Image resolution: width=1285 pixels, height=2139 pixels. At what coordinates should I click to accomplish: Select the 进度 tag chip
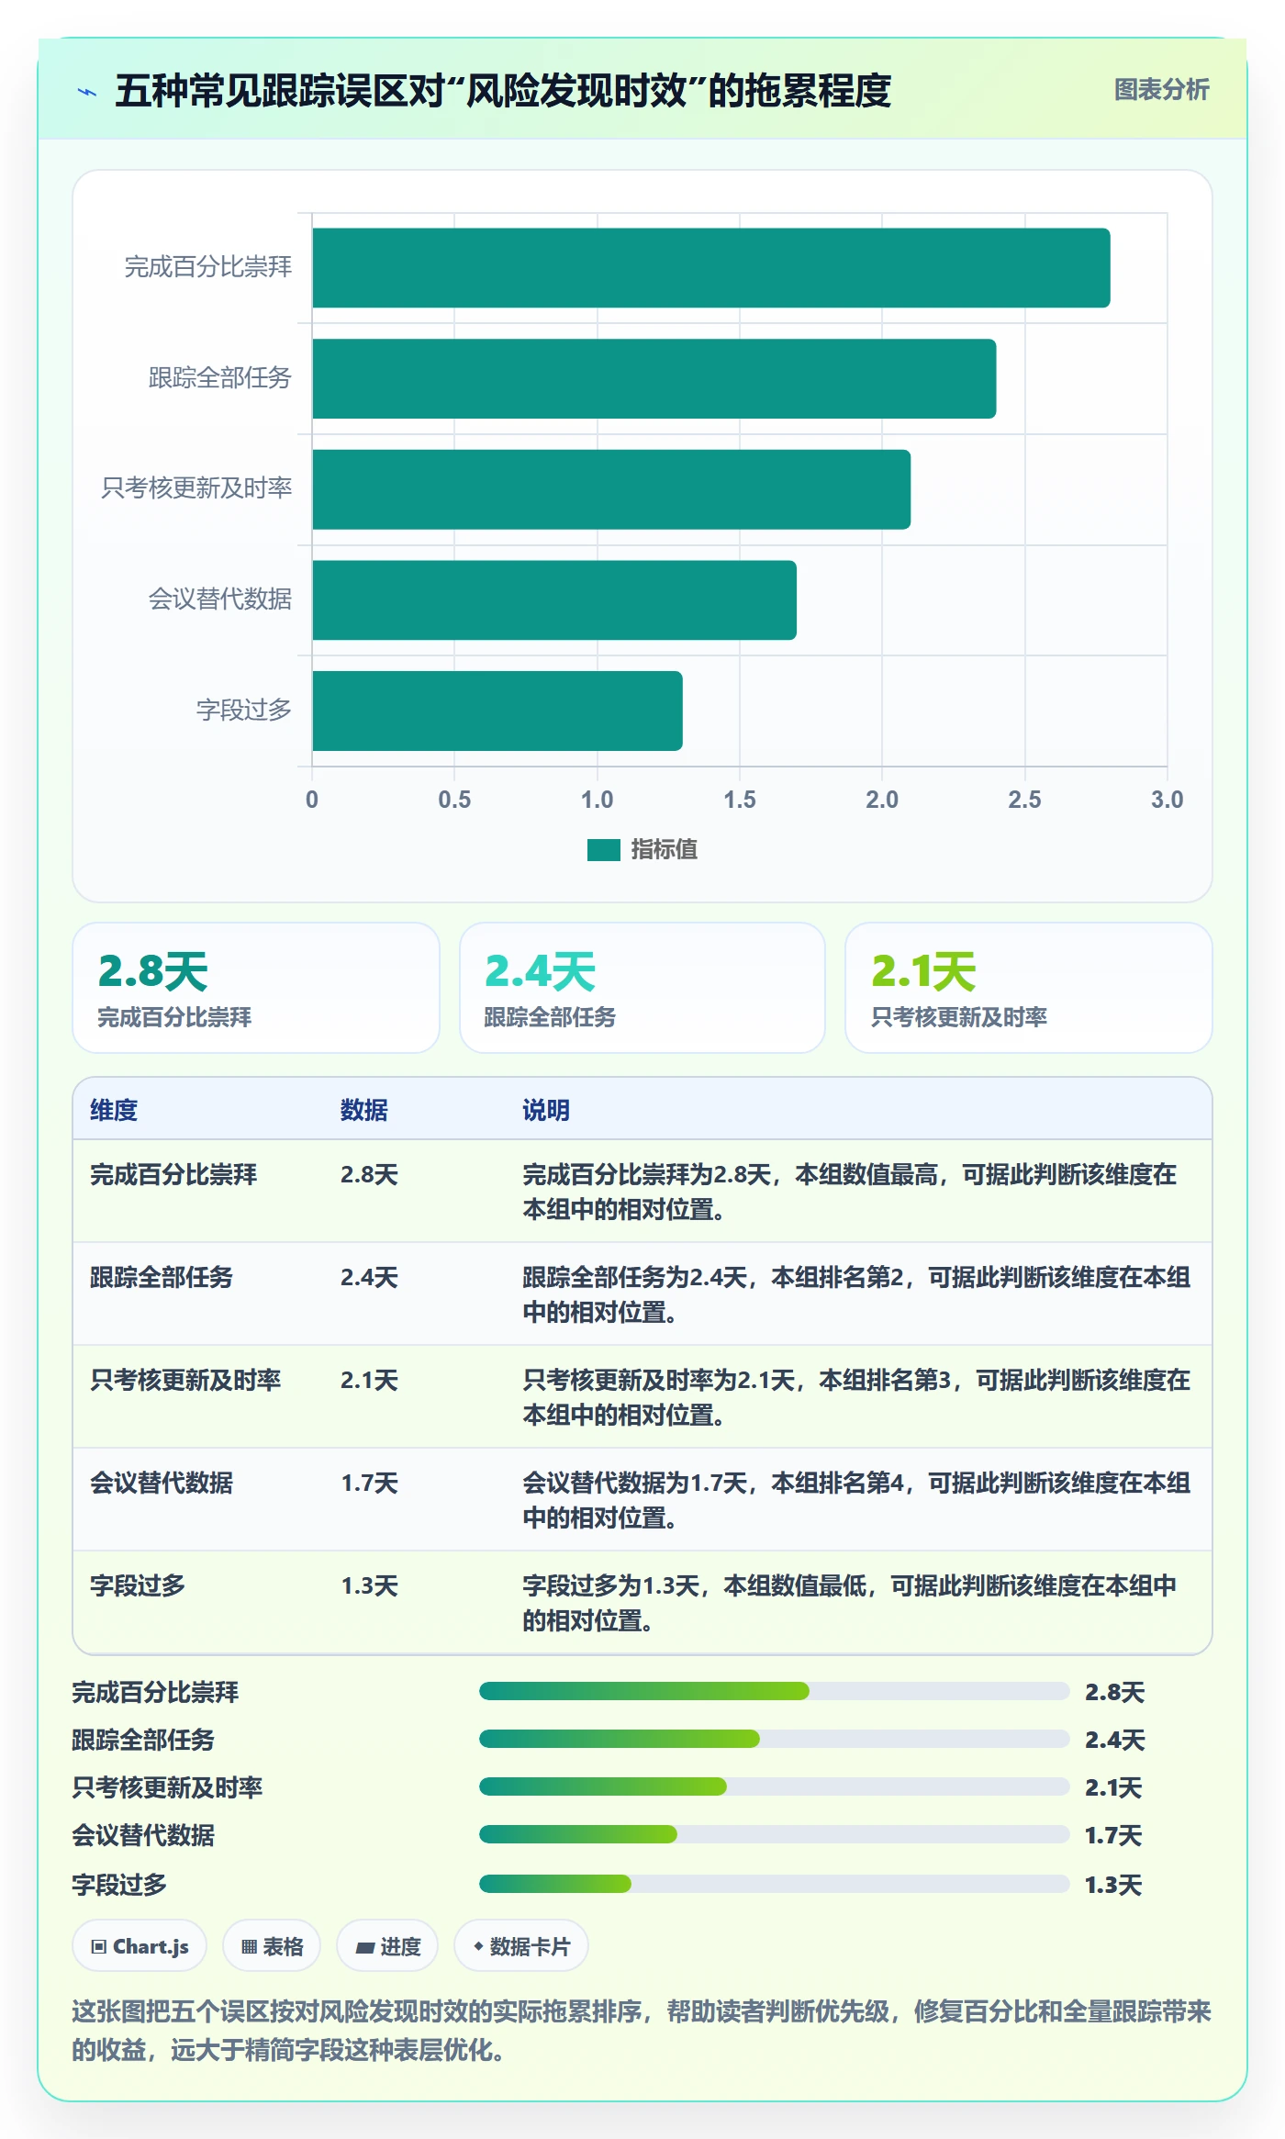coord(387,1946)
